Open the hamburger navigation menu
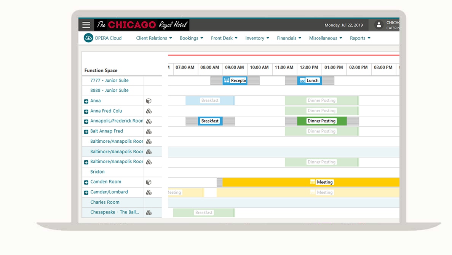This screenshot has width=452, height=255. (x=86, y=25)
